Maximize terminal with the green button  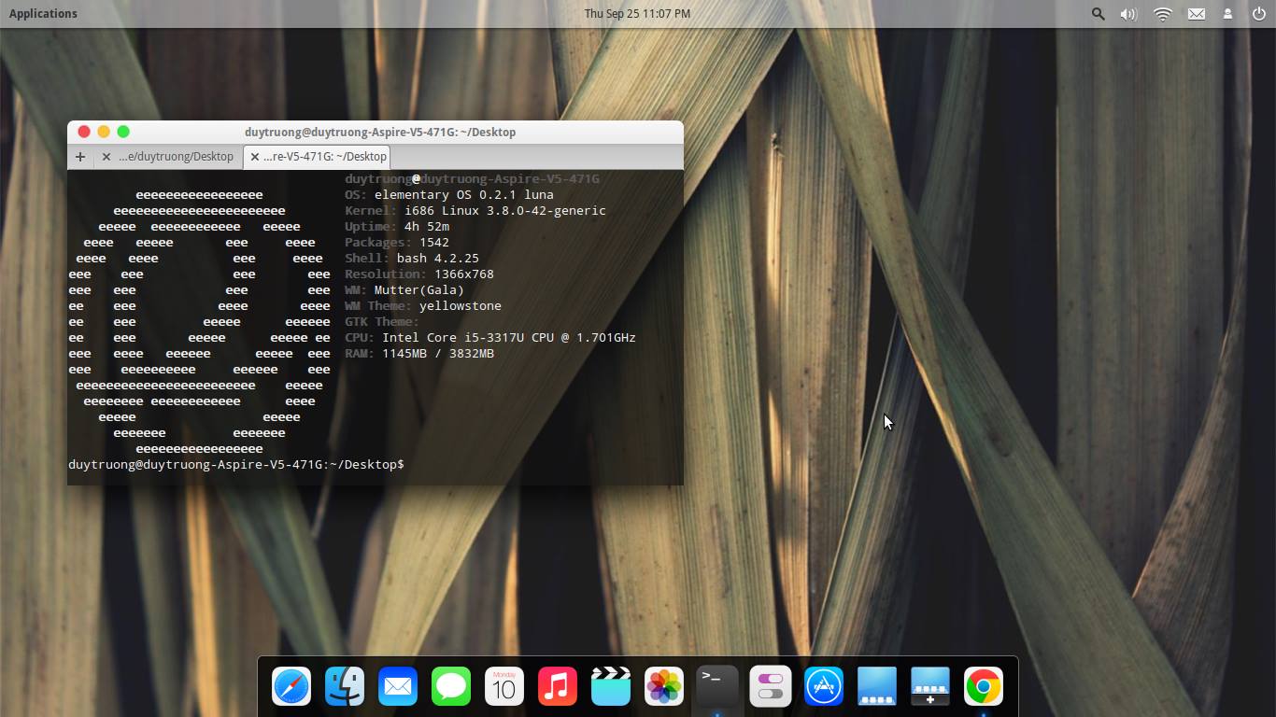point(123,132)
